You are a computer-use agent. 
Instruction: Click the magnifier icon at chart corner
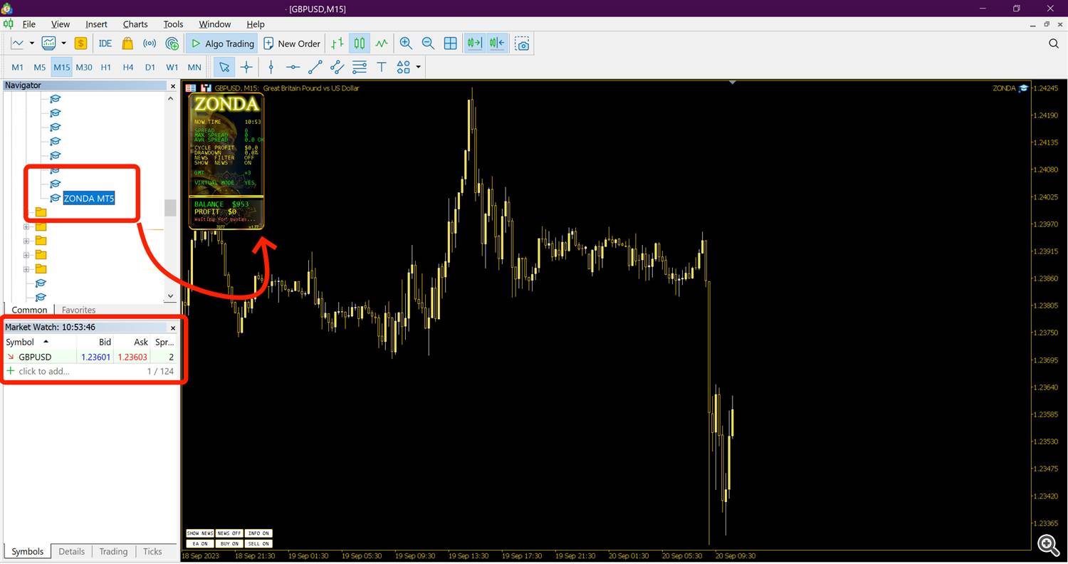[x=1048, y=545]
